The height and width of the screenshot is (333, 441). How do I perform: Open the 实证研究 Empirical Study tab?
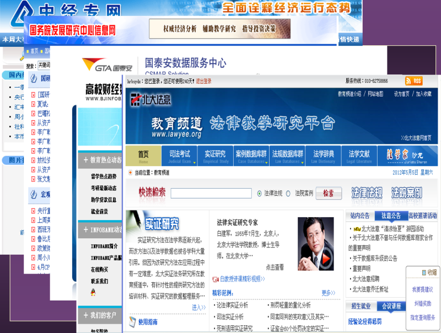215,156
